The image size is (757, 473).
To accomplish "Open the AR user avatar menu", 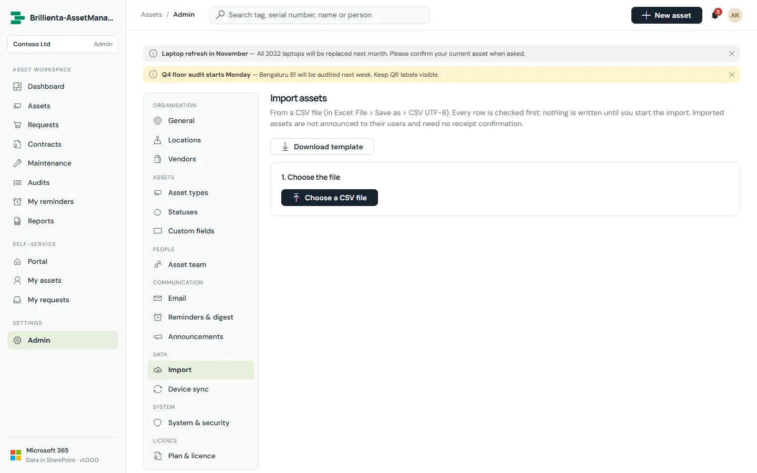I will [x=735, y=15].
